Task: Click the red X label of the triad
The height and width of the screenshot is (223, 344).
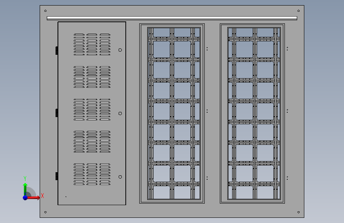Action: click(42, 196)
